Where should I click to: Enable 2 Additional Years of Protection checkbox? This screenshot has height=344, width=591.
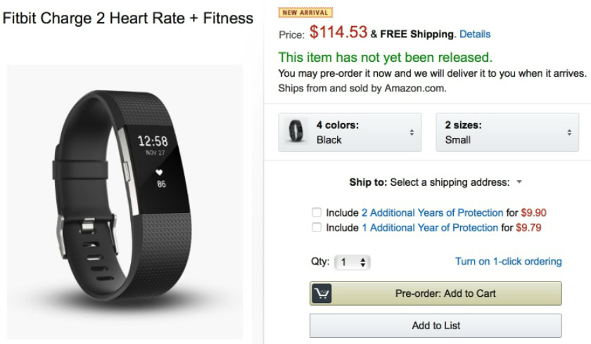tap(317, 212)
